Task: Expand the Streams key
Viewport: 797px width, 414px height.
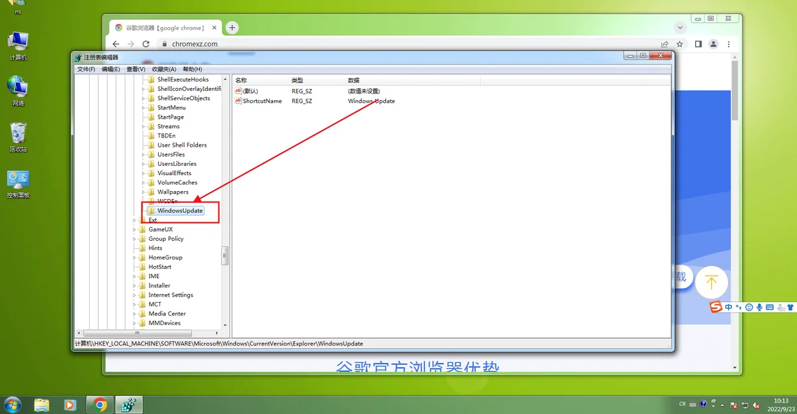Action: [143, 126]
